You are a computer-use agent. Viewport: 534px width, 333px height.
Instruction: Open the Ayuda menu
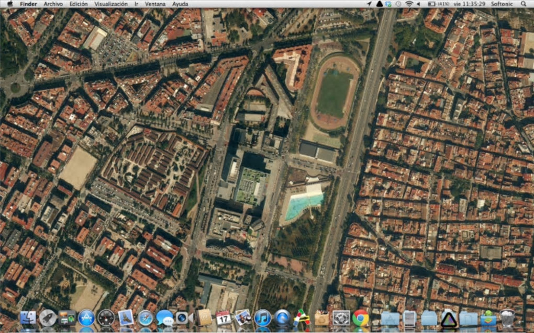tap(180, 4)
